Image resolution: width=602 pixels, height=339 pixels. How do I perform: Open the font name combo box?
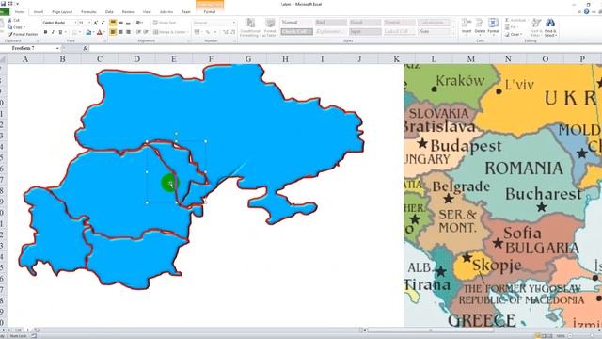click(x=59, y=23)
